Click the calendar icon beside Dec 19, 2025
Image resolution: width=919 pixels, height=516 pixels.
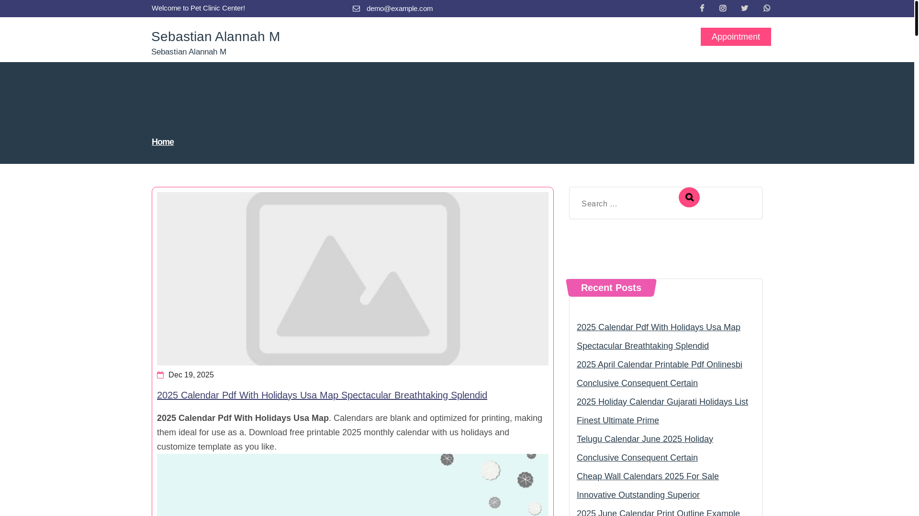coord(160,375)
